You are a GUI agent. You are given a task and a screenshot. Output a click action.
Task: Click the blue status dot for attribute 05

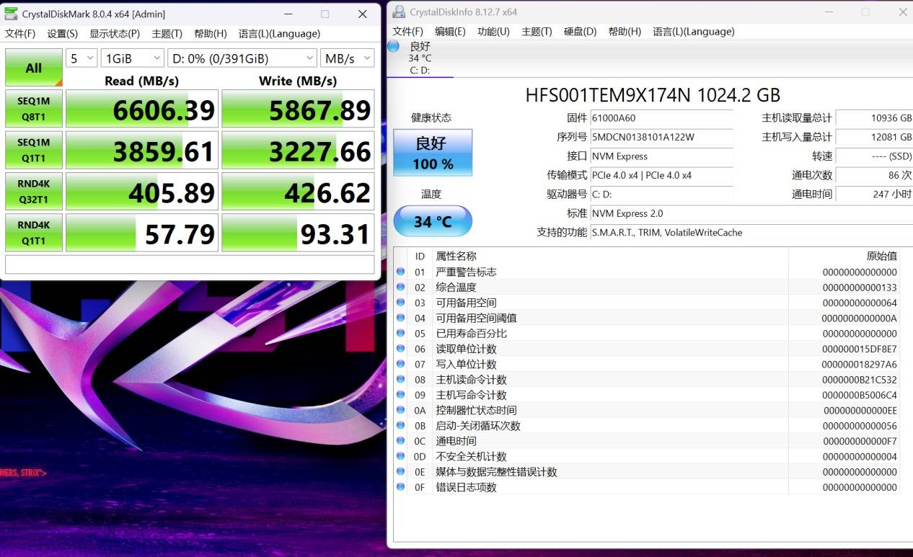401,334
